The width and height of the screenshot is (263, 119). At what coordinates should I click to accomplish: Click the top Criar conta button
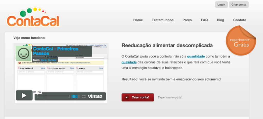click(x=239, y=5)
